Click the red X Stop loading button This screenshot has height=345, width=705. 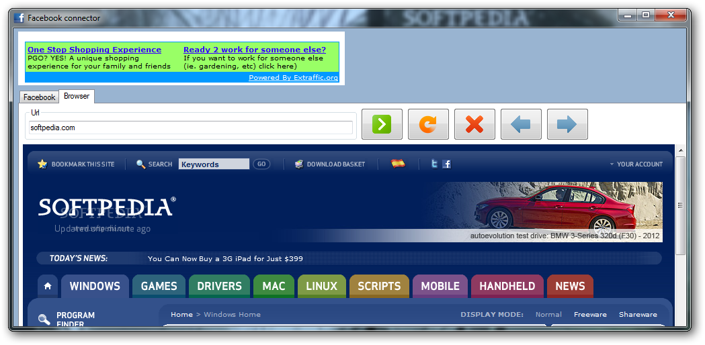[474, 124]
